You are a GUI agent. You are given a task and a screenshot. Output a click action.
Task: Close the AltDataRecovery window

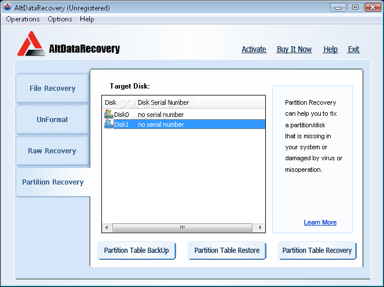coord(373,8)
